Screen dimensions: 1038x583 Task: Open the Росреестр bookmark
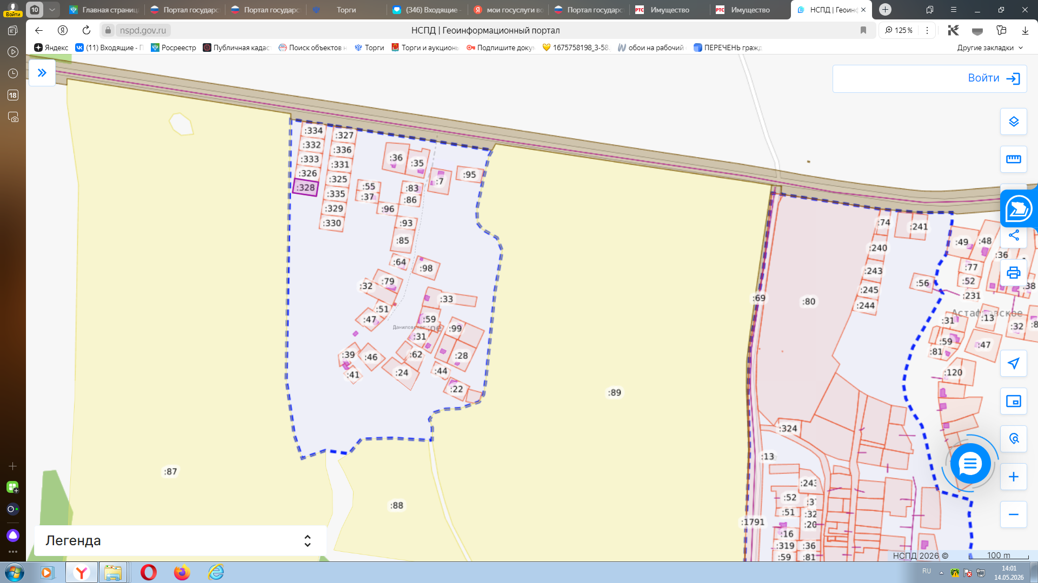tap(174, 48)
